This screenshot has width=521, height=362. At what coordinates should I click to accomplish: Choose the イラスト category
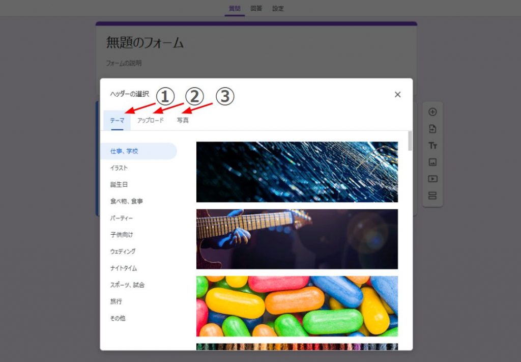[x=119, y=168]
